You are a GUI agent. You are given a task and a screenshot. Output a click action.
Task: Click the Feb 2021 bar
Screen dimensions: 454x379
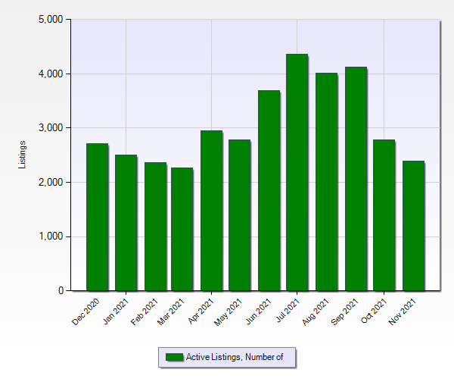click(155, 227)
